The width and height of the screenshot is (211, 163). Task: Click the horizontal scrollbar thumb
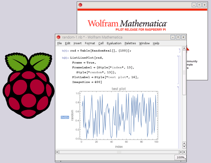click(x=119, y=152)
